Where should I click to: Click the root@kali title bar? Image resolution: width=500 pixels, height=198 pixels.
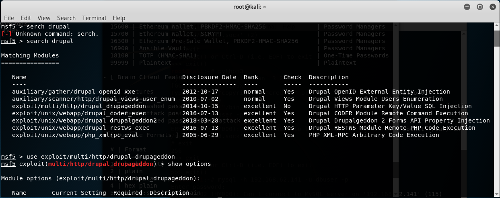tap(250, 7)
